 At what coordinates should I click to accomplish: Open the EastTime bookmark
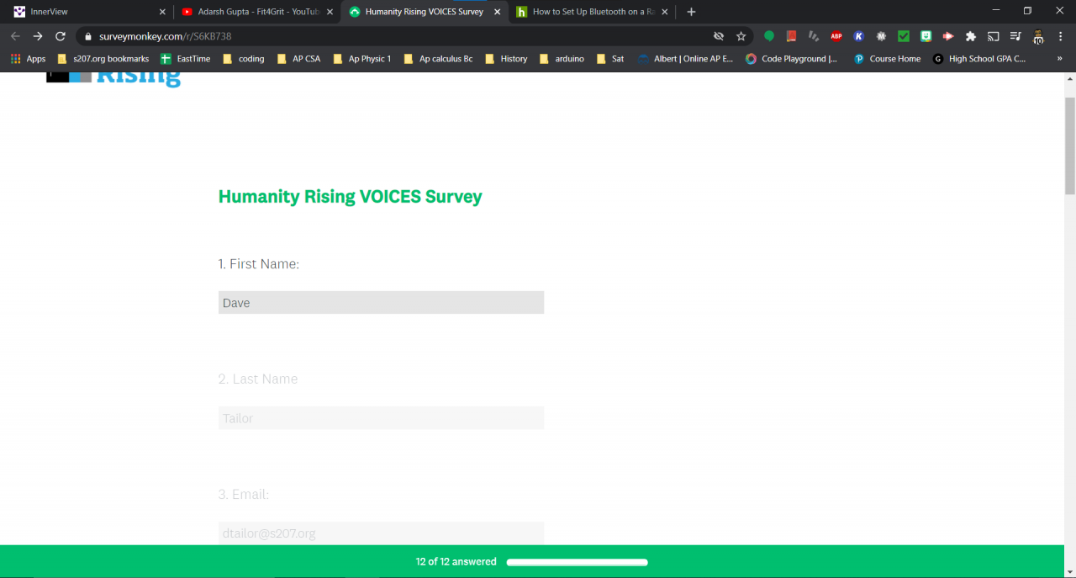[x=186, y=59]
